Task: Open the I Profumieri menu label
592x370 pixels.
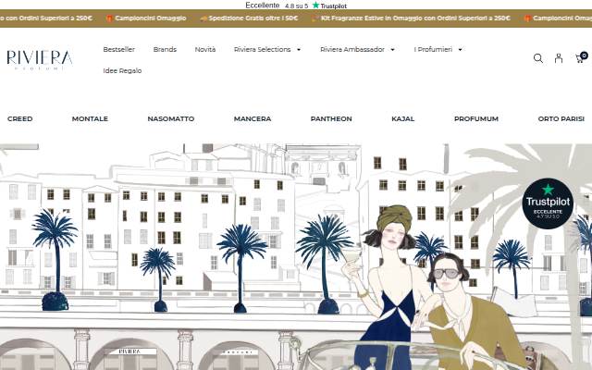Action: click(433, 49)
